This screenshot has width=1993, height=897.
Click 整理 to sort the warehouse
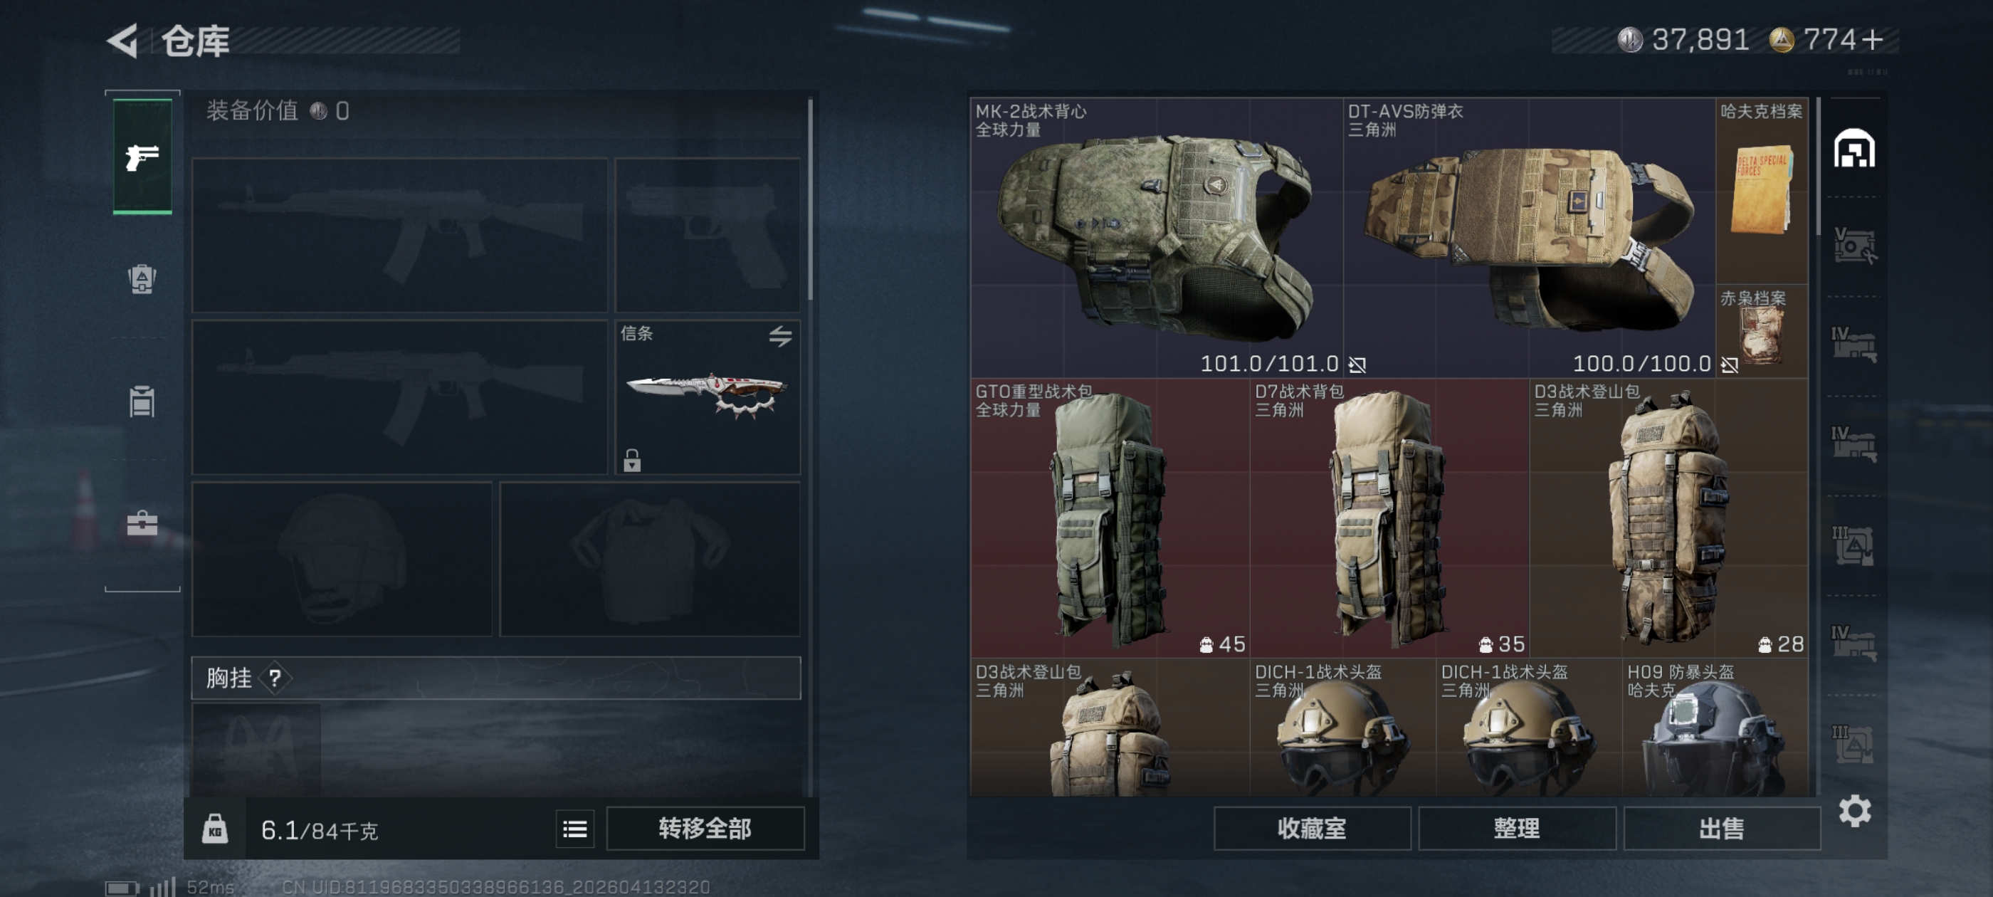[1516, 829]
